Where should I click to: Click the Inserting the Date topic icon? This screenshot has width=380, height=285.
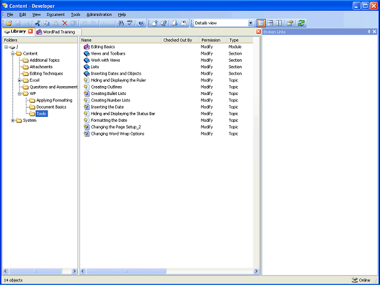[x=87, y=107]
